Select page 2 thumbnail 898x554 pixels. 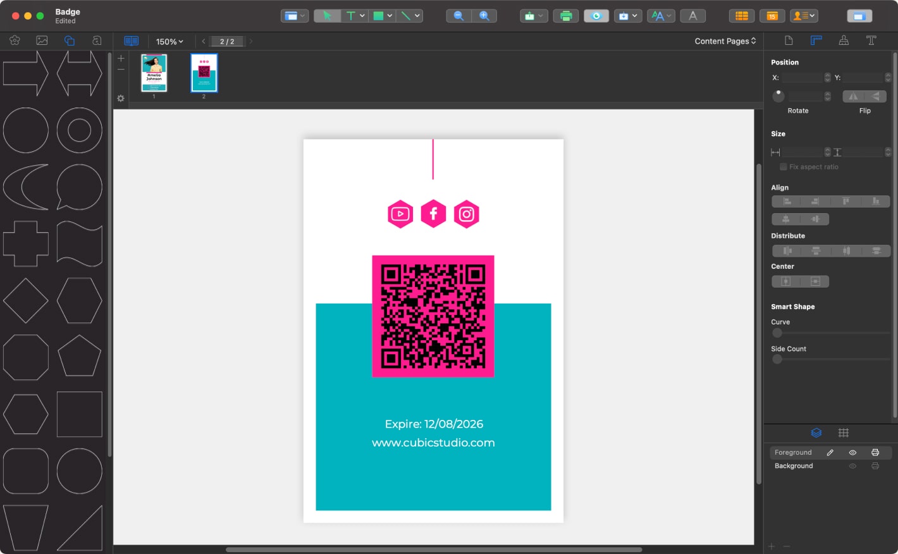click(x=204, y=73)
